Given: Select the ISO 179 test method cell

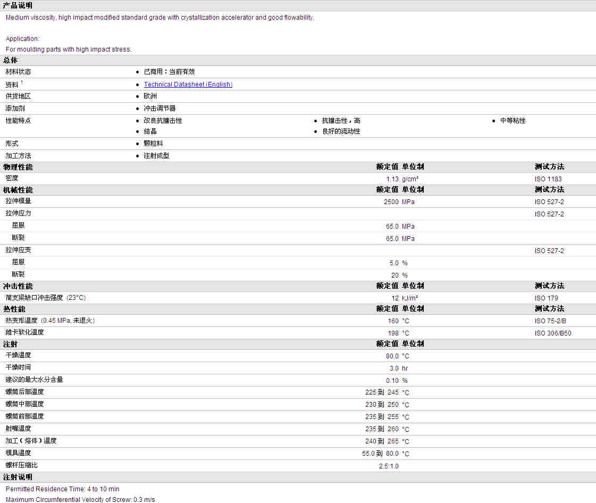Looking at the screenshot, I should [x=546, y=298].
